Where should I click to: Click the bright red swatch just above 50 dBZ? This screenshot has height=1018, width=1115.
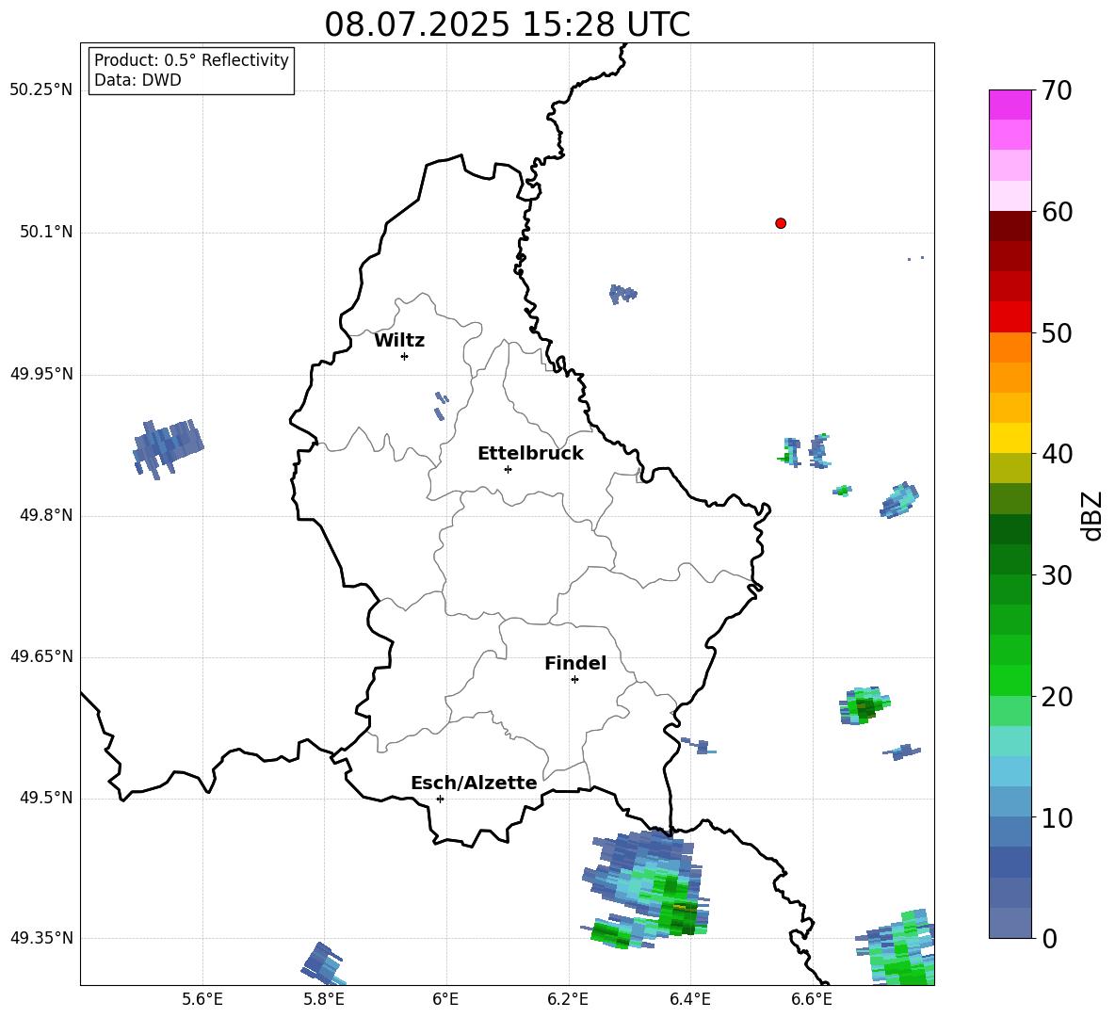1010,316
